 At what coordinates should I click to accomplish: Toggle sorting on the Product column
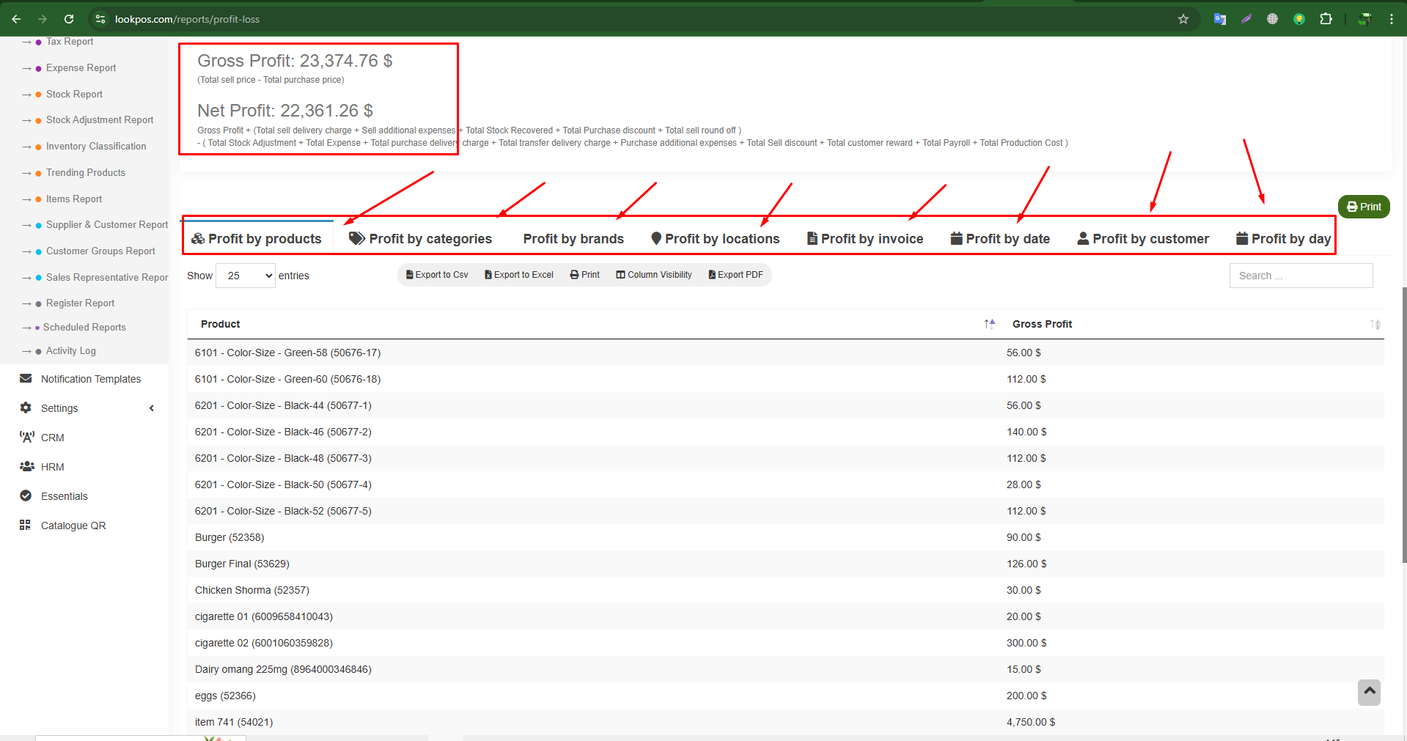(x=989, y=324)
